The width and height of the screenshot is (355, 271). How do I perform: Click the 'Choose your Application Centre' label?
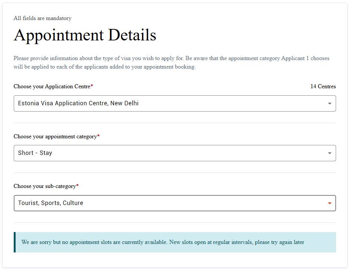click(x=52, y=86)
